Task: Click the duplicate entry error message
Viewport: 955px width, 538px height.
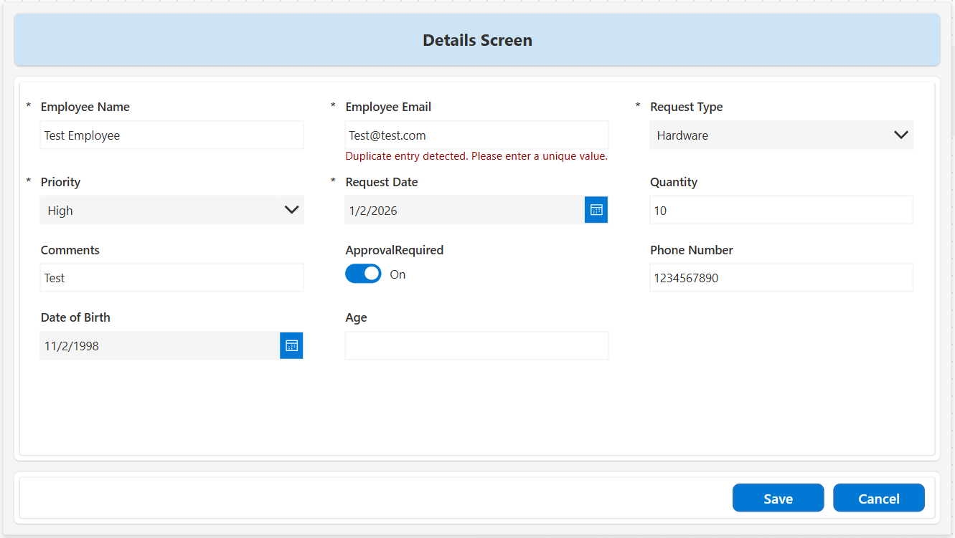Action: 476,156
